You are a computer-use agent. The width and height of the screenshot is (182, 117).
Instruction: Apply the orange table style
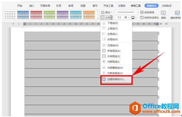tap(89, 15)
